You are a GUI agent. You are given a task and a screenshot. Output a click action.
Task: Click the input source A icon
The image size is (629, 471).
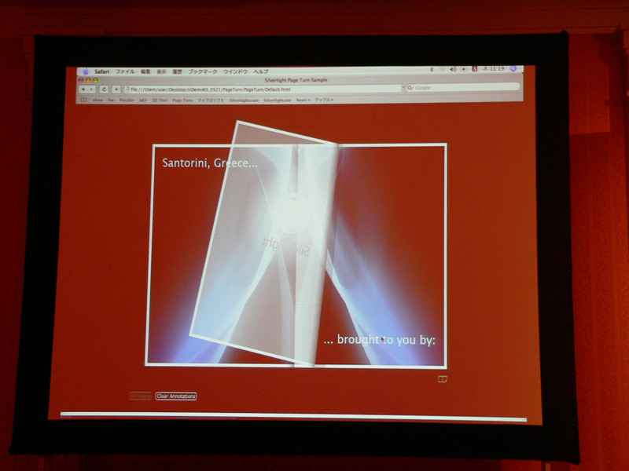pos(475,69)
